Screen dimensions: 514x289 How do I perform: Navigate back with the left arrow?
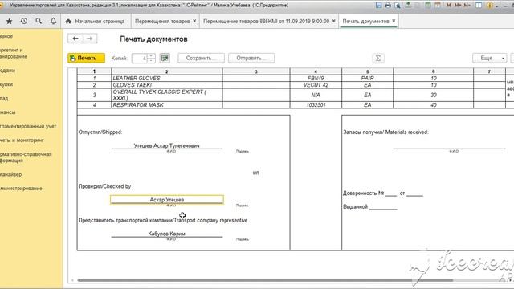[75, 39]
